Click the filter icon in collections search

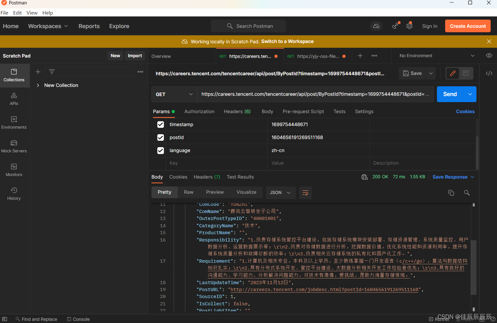(52, 72)
